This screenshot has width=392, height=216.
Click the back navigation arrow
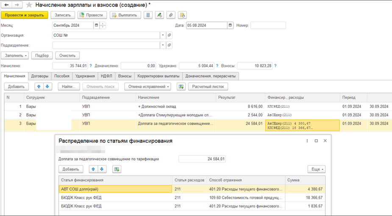[x=6, y=5]
